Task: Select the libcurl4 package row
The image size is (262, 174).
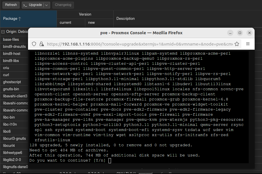Action: click(14, 146)
